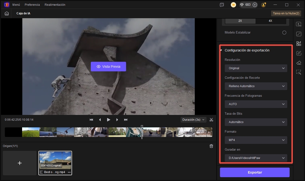The image size is (305, 181).
Task: Collapse Configuración de exportación section
Action: pos(222,50)
